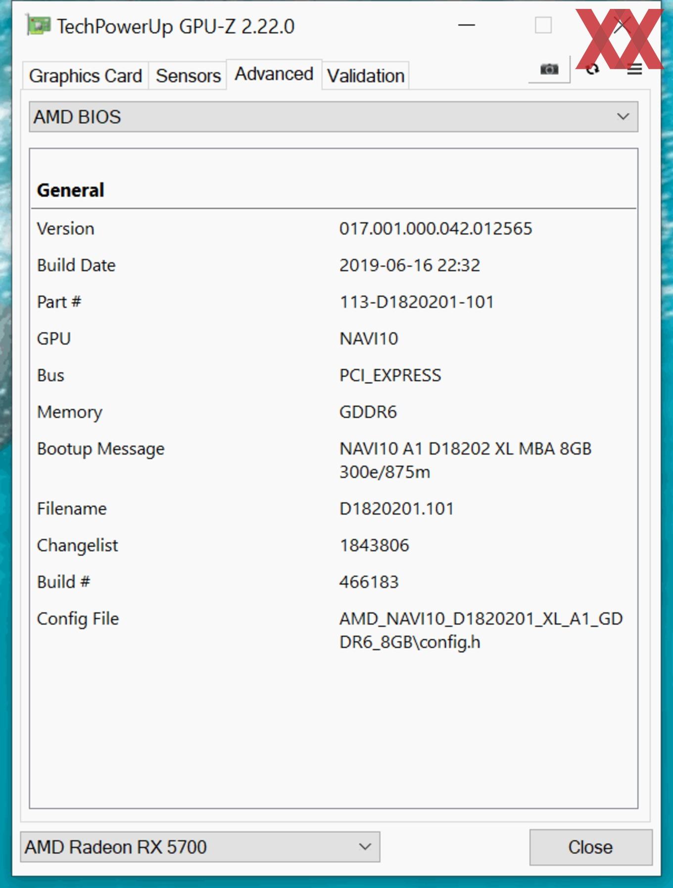673x888 pixels.
Task: Close the window via title bar X
Action: pos(622,25)
